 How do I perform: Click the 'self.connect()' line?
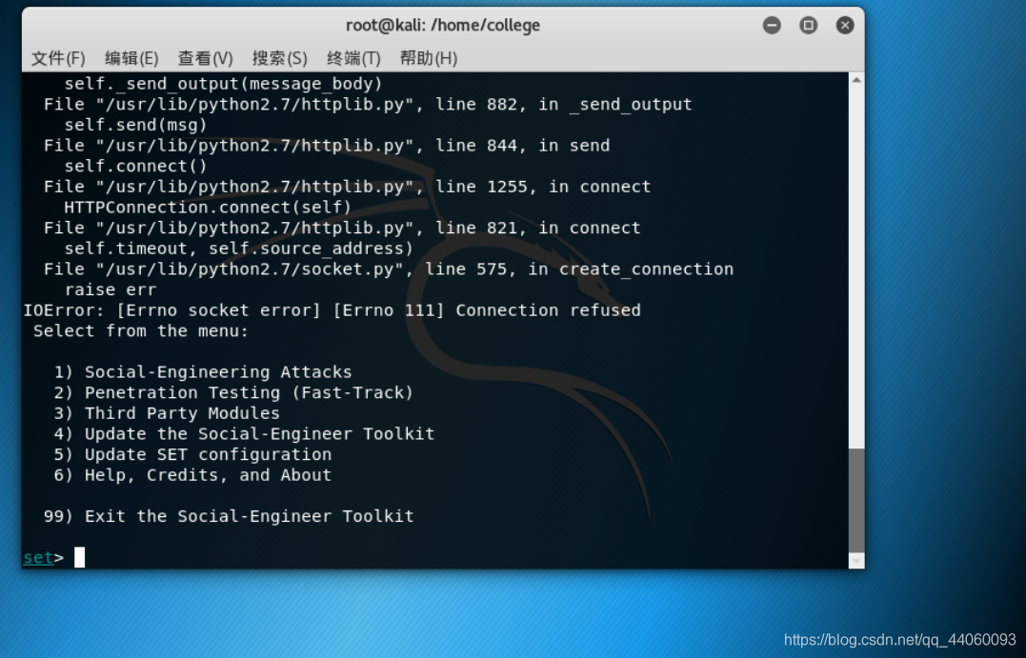point(135,166)
